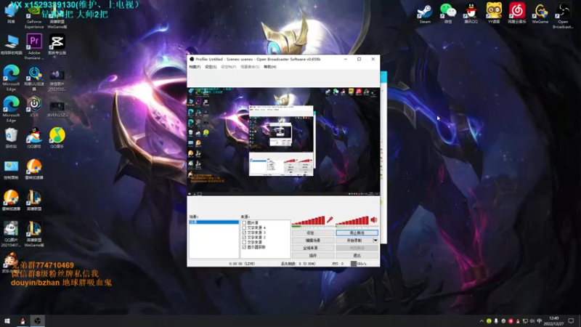This screenshot has width=581, height=327.
Task: Click the 编辑场景 edit scene button
Action: pyautogui.click(x=313, y=241)
